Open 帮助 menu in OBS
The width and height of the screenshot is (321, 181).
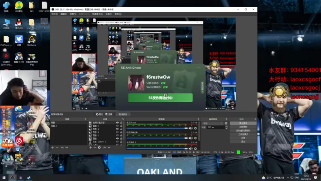click(x=118, y=14)
